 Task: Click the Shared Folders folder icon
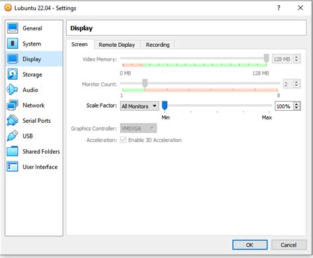click(x=13, y=151)
